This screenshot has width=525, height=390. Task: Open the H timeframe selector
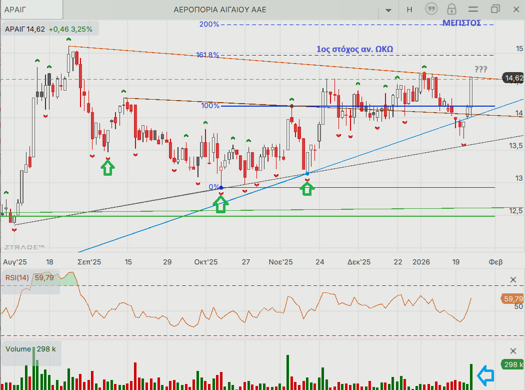coord(409,9)
